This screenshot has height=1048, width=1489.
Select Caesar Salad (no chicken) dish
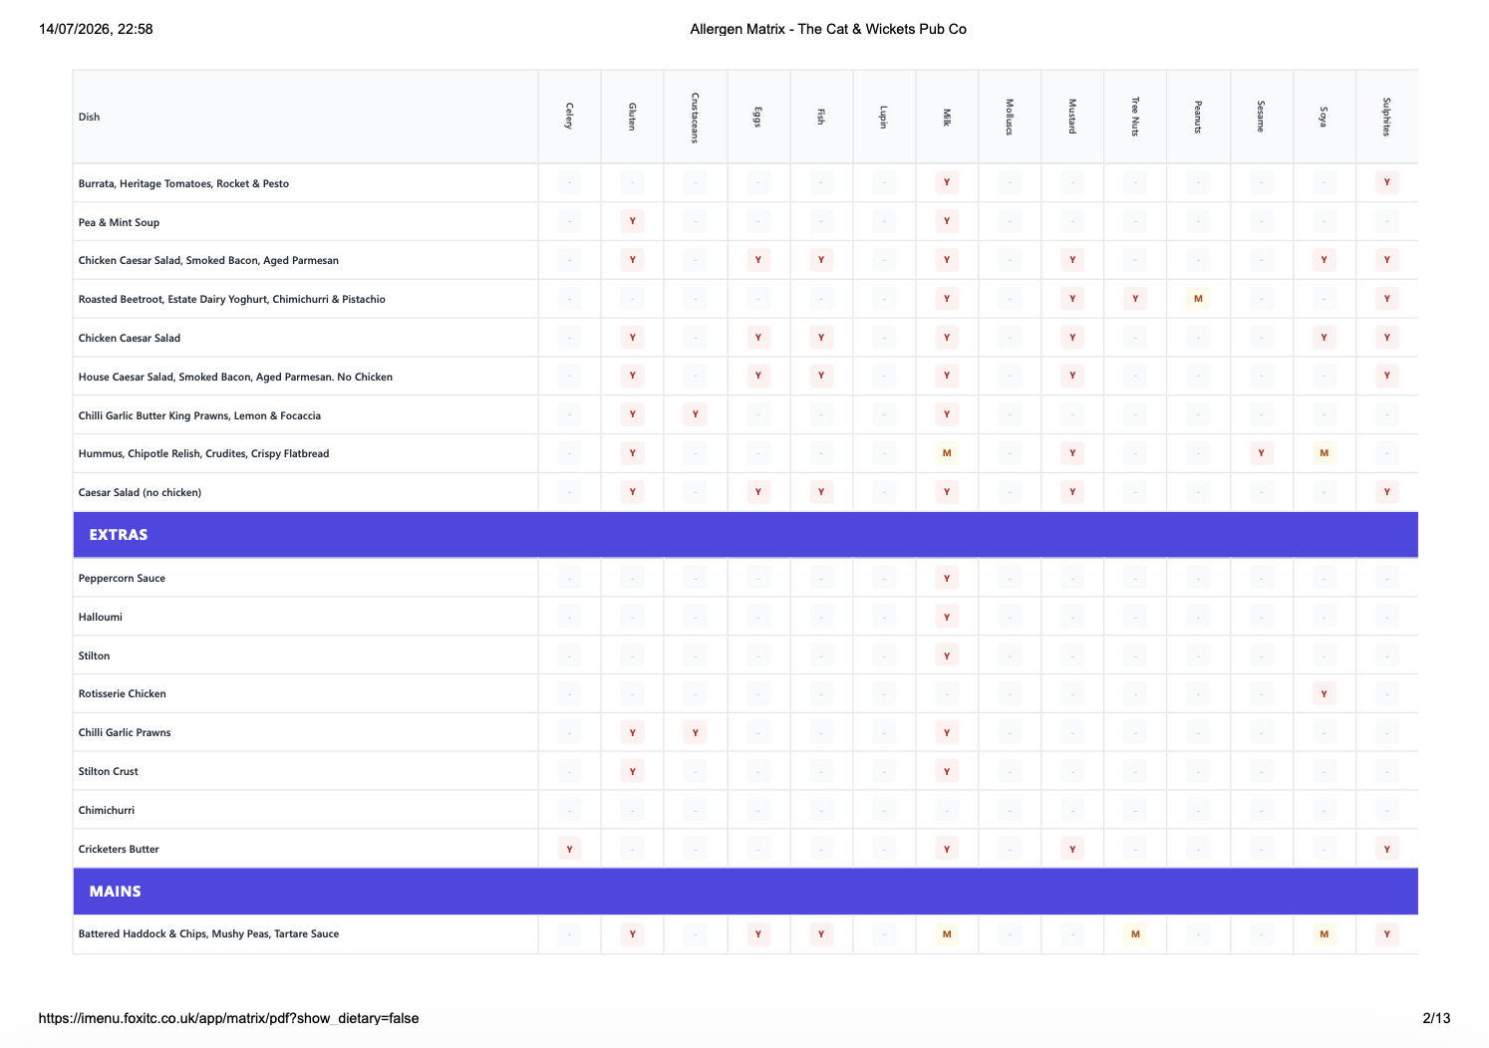coord(140,492)
